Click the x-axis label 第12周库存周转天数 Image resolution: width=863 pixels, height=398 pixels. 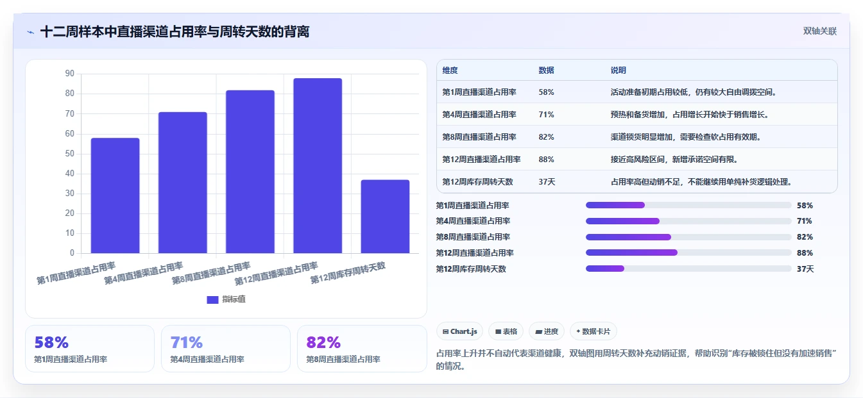(x=348, y=274)
